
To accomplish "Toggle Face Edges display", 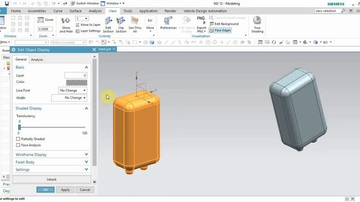I will point(220,30).
